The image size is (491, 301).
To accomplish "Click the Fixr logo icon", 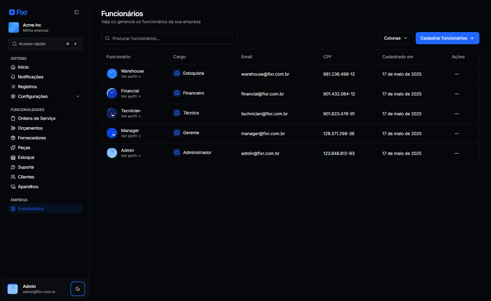I will click(12, 12).
